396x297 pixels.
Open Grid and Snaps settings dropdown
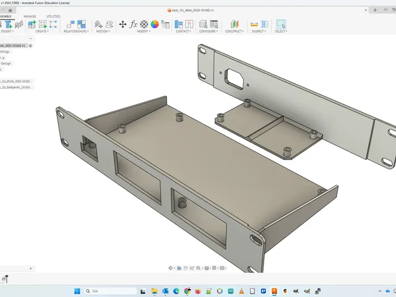(x=215, y=268)
